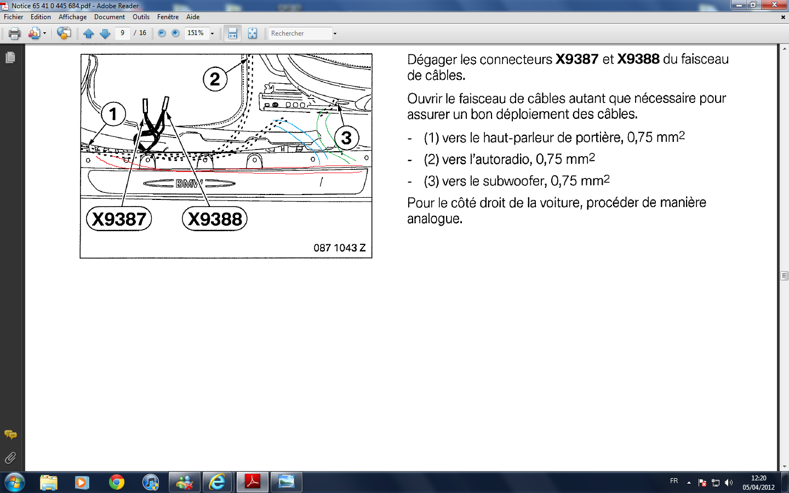Expand the collaboration tool dropdown arrow
Screen dimensions: 789x493
44,33
